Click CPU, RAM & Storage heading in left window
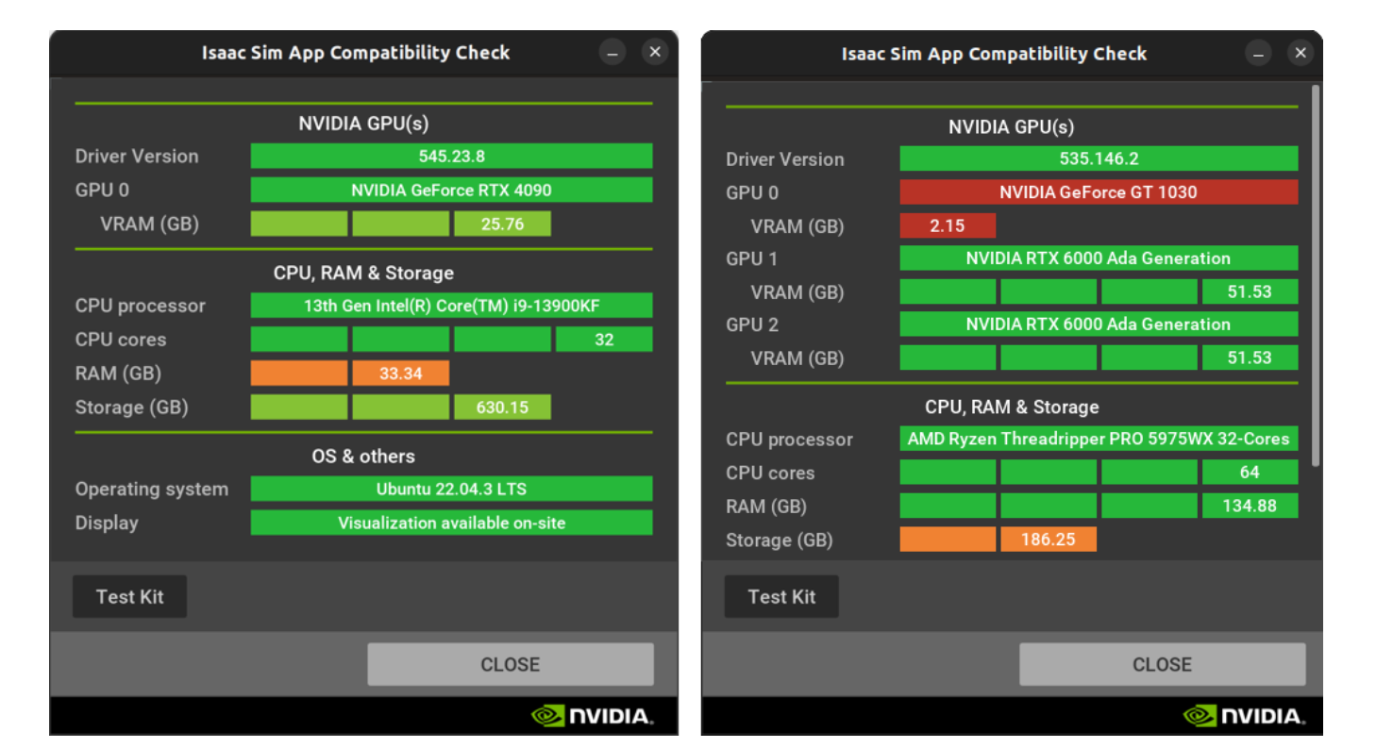Viewport: 1393px width, 748px height. tap(363, 273)
